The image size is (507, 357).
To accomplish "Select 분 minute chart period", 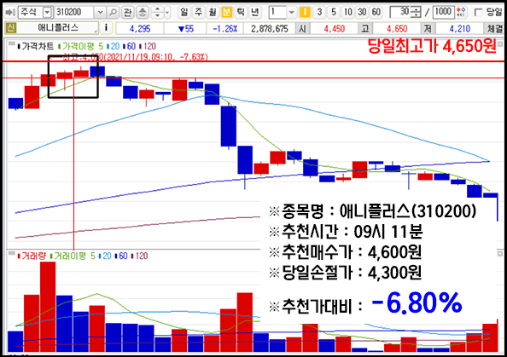I will pos(227,12).
